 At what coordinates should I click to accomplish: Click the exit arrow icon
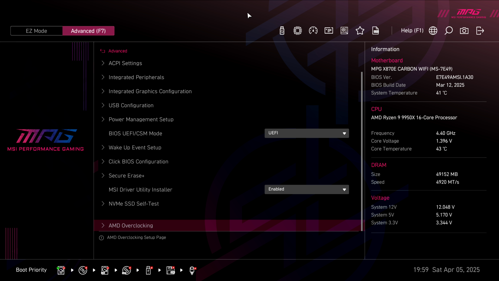pyautogui.click(x=480, y=31)
